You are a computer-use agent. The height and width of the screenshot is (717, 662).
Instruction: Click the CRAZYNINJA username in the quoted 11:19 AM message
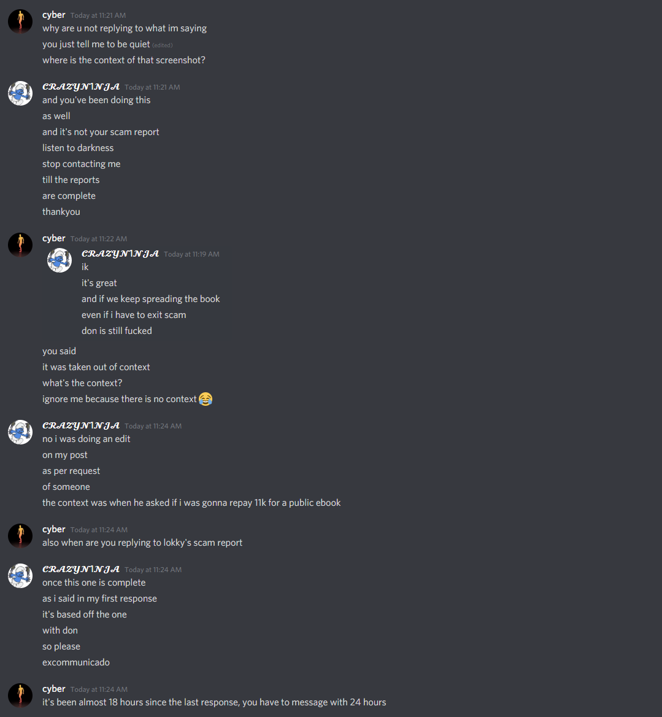[120, 254]
